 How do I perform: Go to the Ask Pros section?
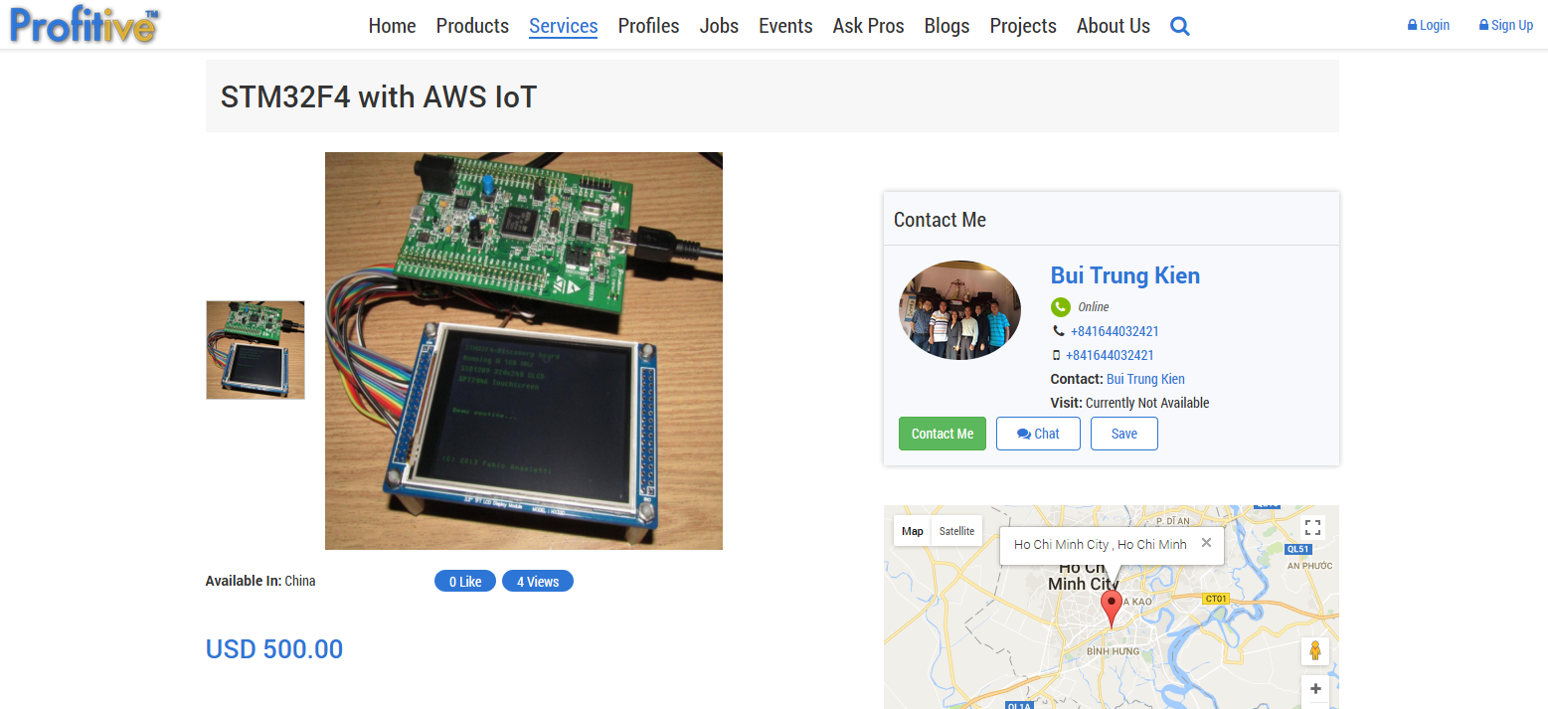point(868,26)
